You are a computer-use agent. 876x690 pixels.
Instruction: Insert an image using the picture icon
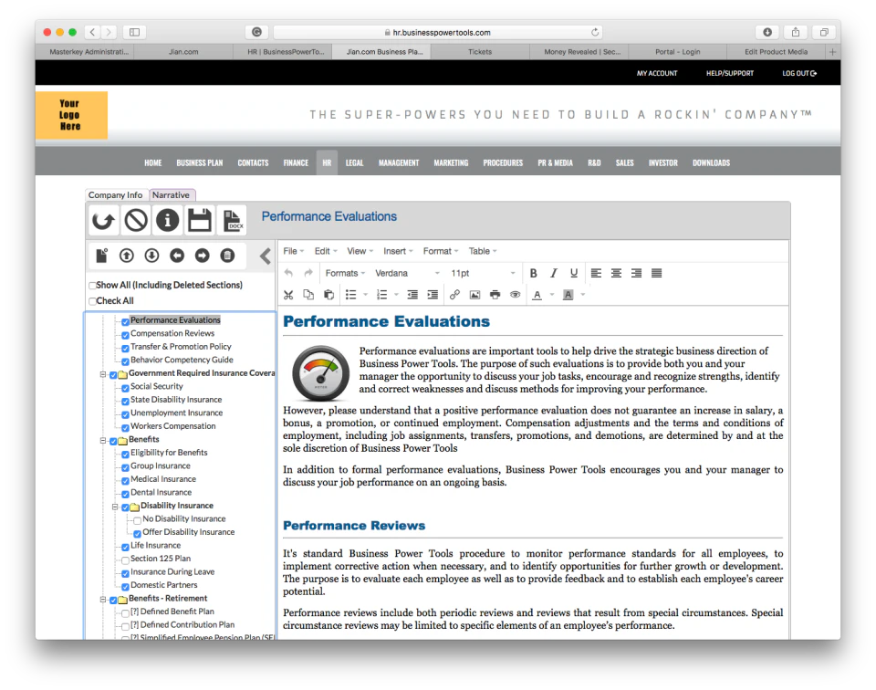[474, 294]
